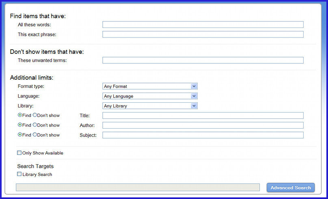Image resolution: width=328 pixels, height=199 pixels.
Task: Focus the 'This exact phrase' text box
Action: (x=203, y=34)
